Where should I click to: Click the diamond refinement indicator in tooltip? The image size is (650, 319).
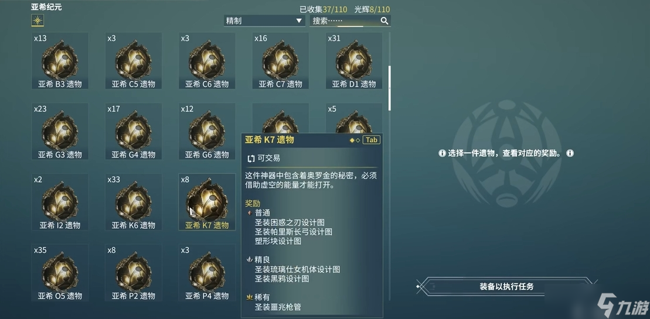(x=355, y=140)
